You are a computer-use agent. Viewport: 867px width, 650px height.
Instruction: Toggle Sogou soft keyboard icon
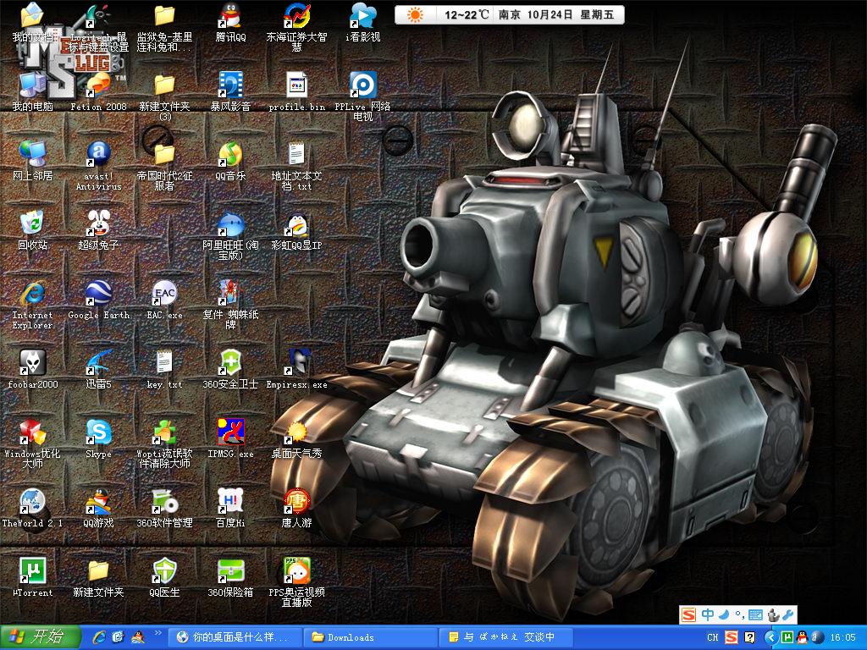[756, 615]
